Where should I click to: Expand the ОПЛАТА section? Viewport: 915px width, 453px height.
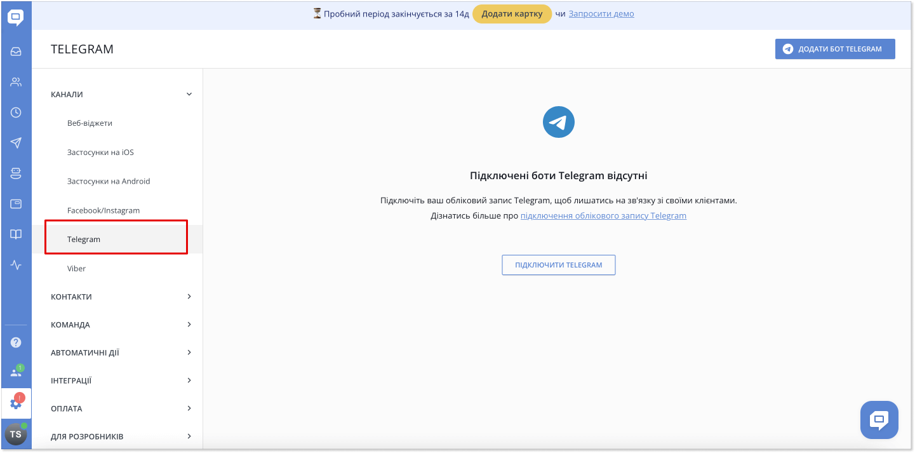122,409
